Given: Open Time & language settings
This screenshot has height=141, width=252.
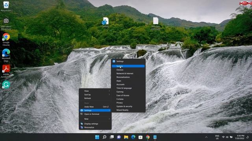Looking at the screenshot, I should click(128, 88).
